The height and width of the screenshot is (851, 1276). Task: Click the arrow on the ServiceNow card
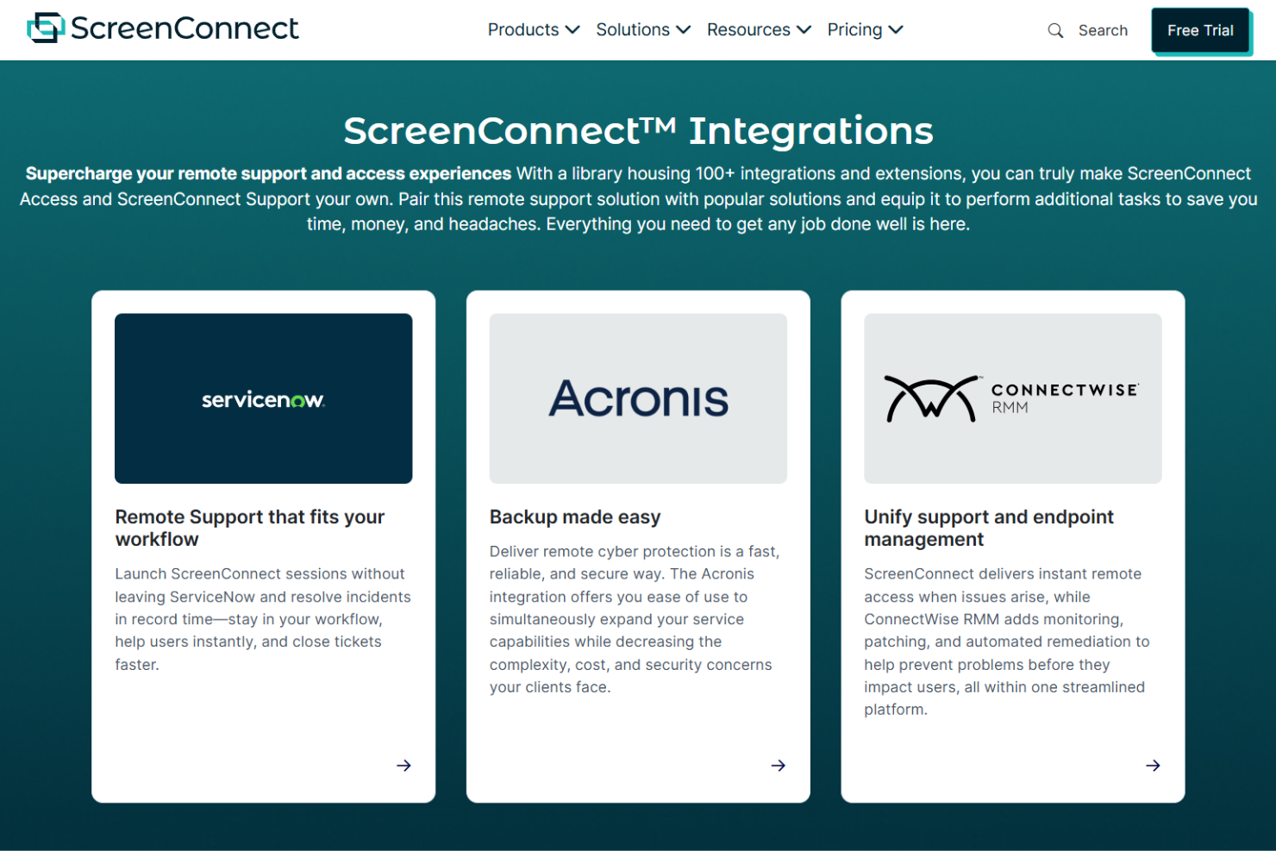pos(403,765)
